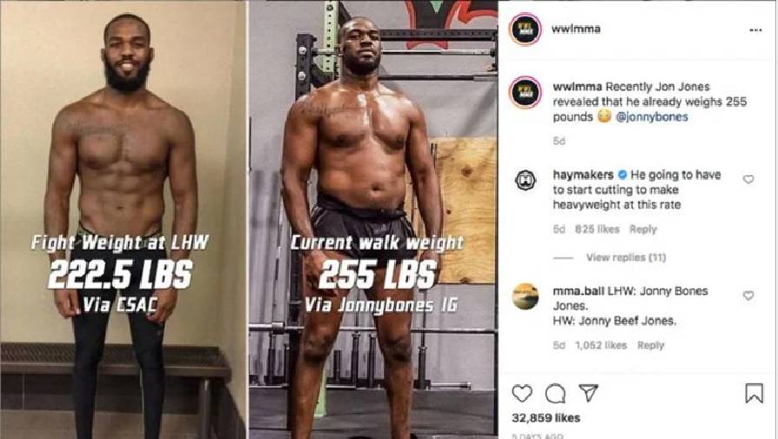
Task: Open wwlmma username in the header
Action: (x=576, y=29)
